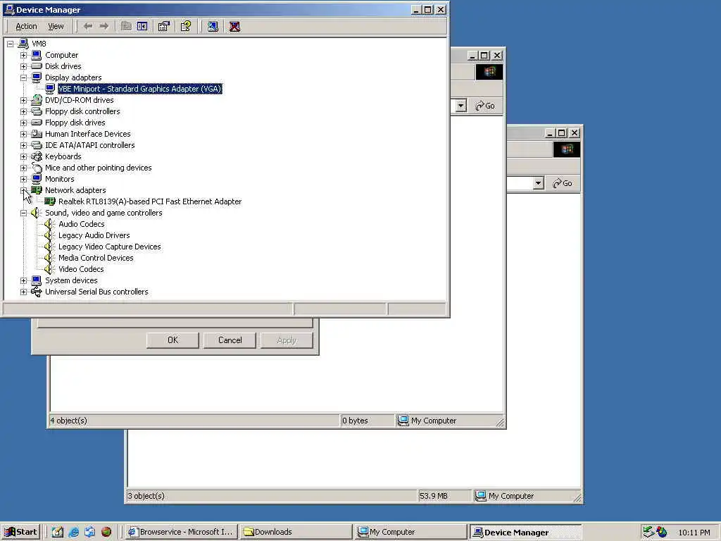The height and width of the screenshot is (541, 721).
Task: Click the Human Interface Devices icon
Action: click(x=37, y=134)
